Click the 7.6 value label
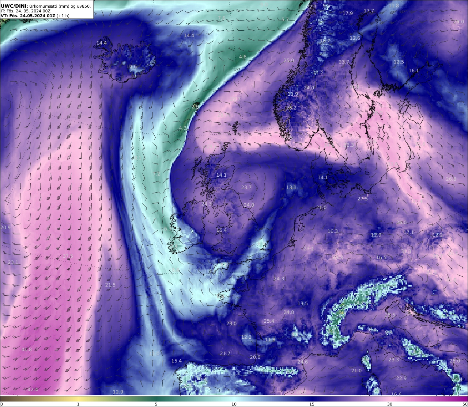This screenshot has height=407, width=468. [x=222, y=18]
